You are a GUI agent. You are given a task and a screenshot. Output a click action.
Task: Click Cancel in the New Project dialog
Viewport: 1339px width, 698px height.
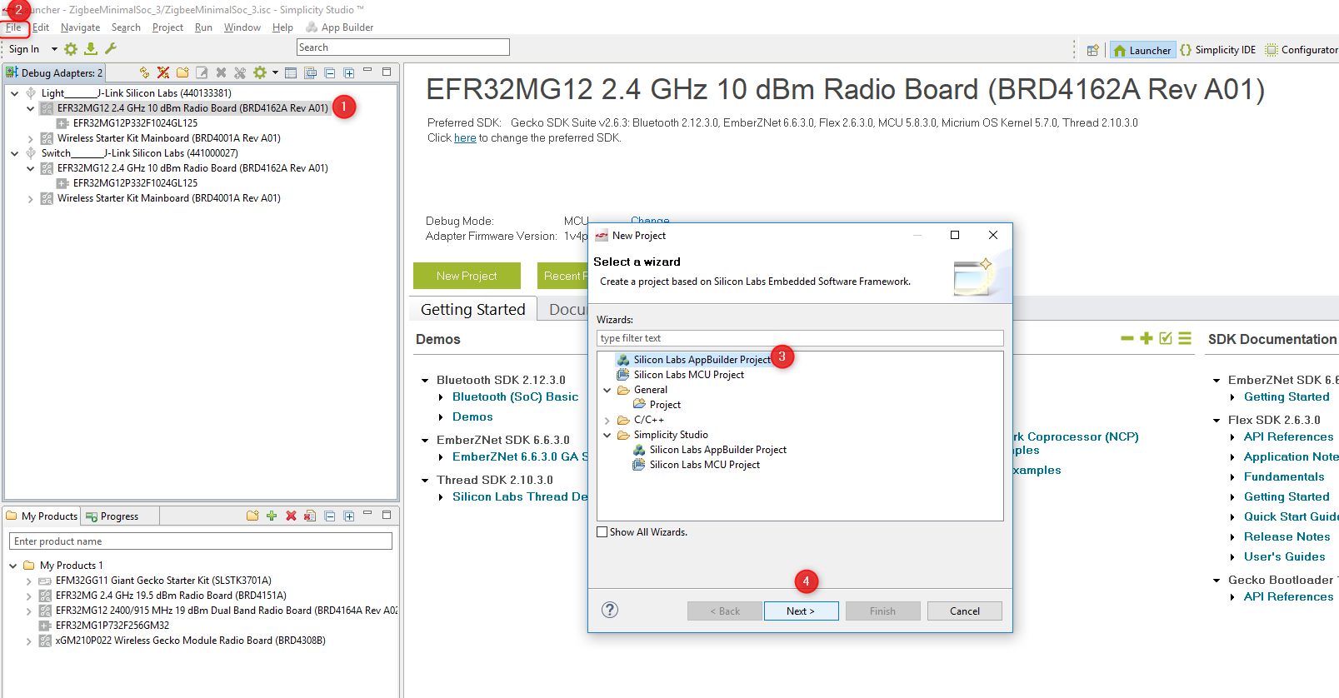pyautogui.click(x=965, y=611)
